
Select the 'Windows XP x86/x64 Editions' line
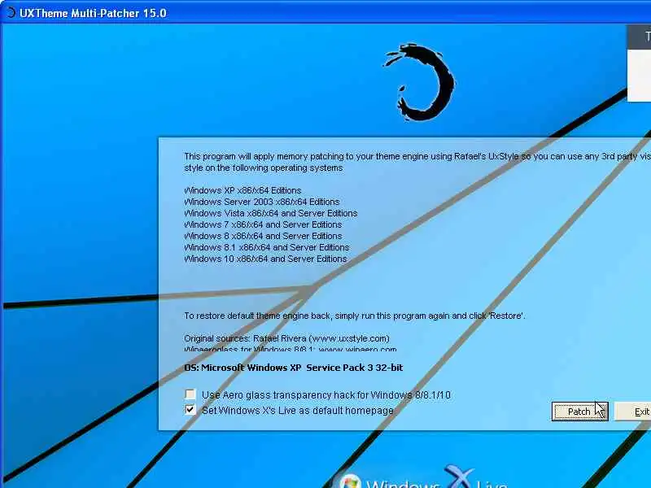(x=242, y=190)
